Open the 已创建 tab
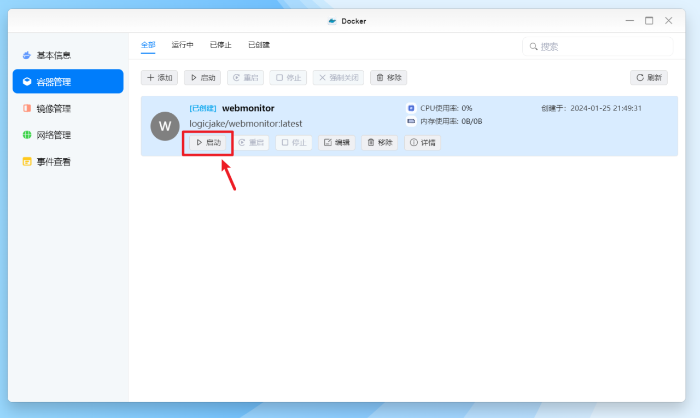Screen dimensions: 700x418 pyautogui.click(x=258, y=45)
